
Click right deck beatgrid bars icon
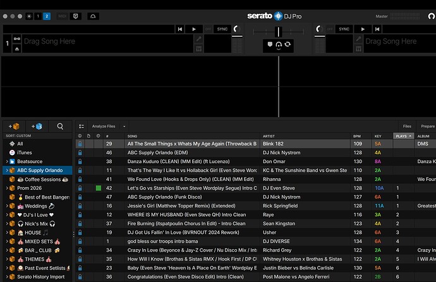[x=359, y=49]
